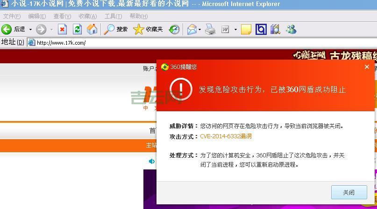377x209 pixels.
Task: Click the 360 green plus logo icon
Action: (165, 67)
